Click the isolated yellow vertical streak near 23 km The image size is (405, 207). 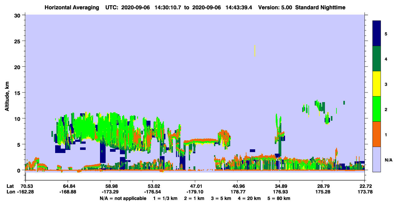click(x=255, y=51)
